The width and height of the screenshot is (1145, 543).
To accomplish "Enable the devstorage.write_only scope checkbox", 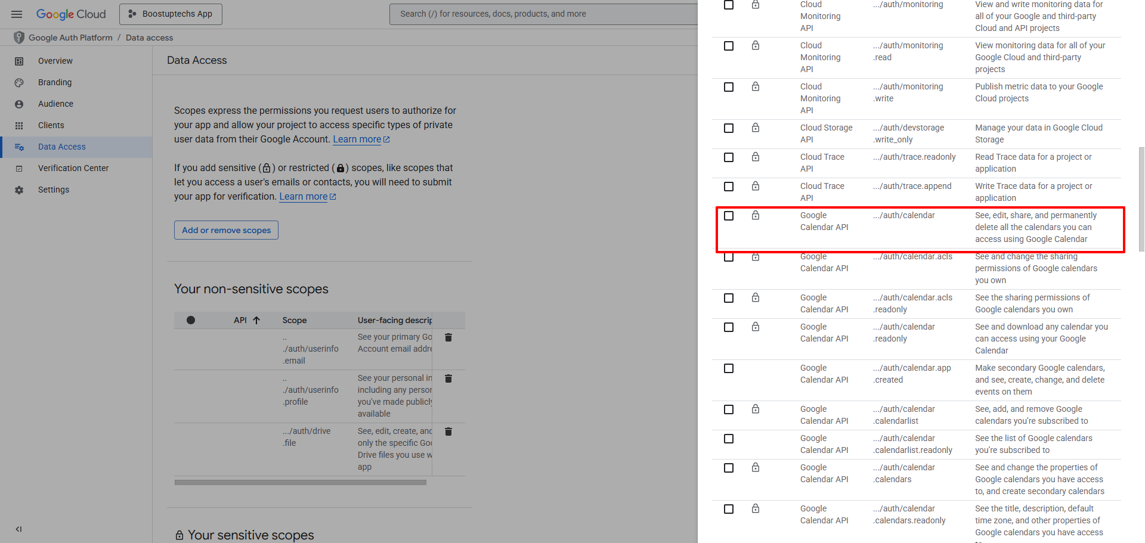I will (729, 128).
